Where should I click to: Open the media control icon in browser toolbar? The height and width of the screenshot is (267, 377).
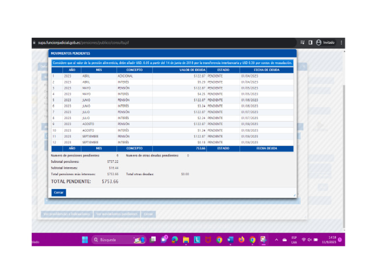coord(302,43)
